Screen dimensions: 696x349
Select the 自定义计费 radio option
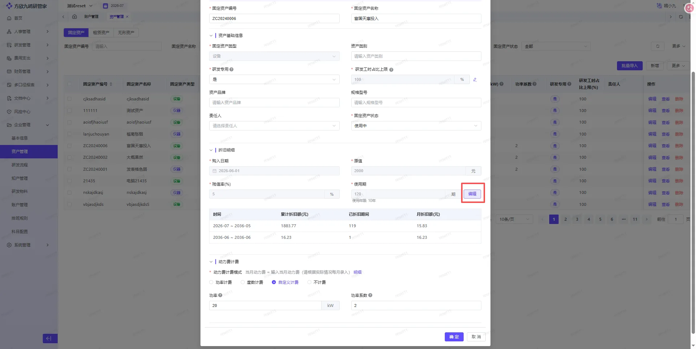(274, 282)
